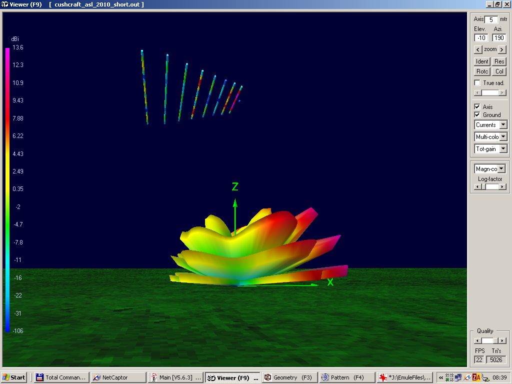Expand hidden tray icons chevron
The width and height of the screenshot is (512, 384).
pos(441,378)
